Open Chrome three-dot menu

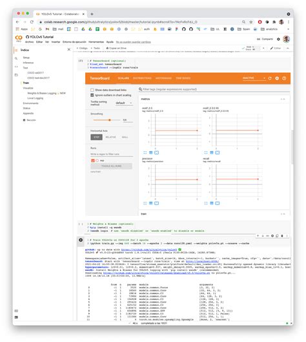[x=289, y=22]
